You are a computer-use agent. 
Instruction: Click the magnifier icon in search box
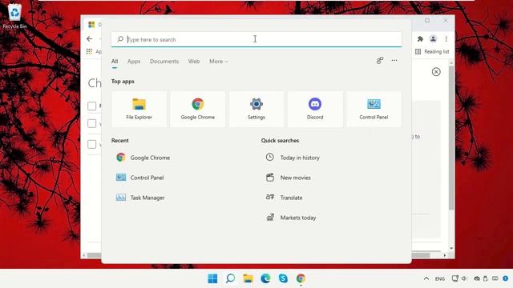click(120, 39)
